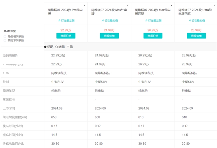Remove the Pro纯电版 column with its X
The width and height of the screenshot is (217, 148).
pos(84,6)
